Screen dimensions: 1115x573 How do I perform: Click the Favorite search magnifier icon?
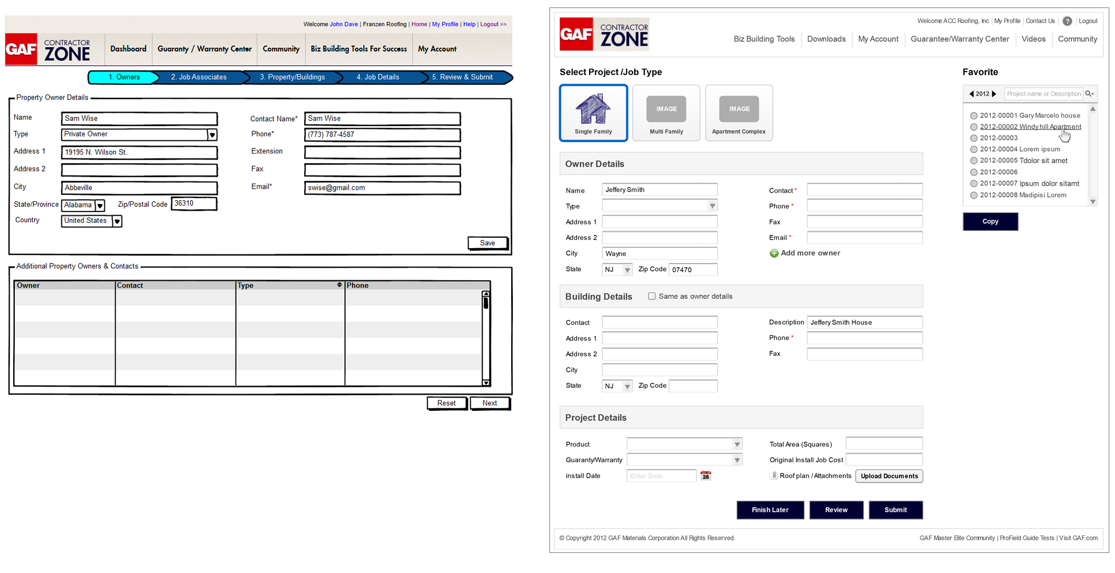[x=1089, y=93]
